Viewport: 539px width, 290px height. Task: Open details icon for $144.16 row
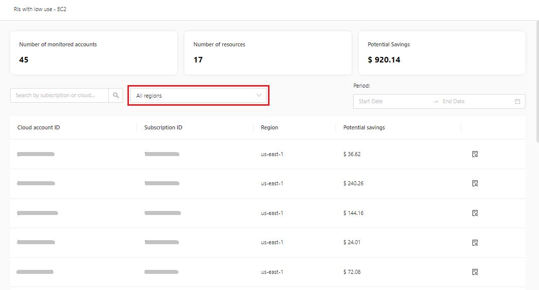475,213
